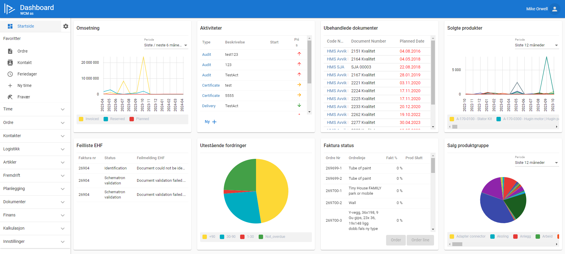Click Solgte produkter legend horizontal scrollbar
Viewport: 565px width, 254px height.
455,127
